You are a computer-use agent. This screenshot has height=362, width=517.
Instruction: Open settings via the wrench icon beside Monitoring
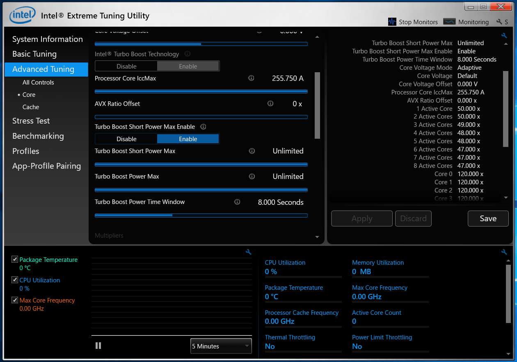pyautogui.click(x=499, y=22)
